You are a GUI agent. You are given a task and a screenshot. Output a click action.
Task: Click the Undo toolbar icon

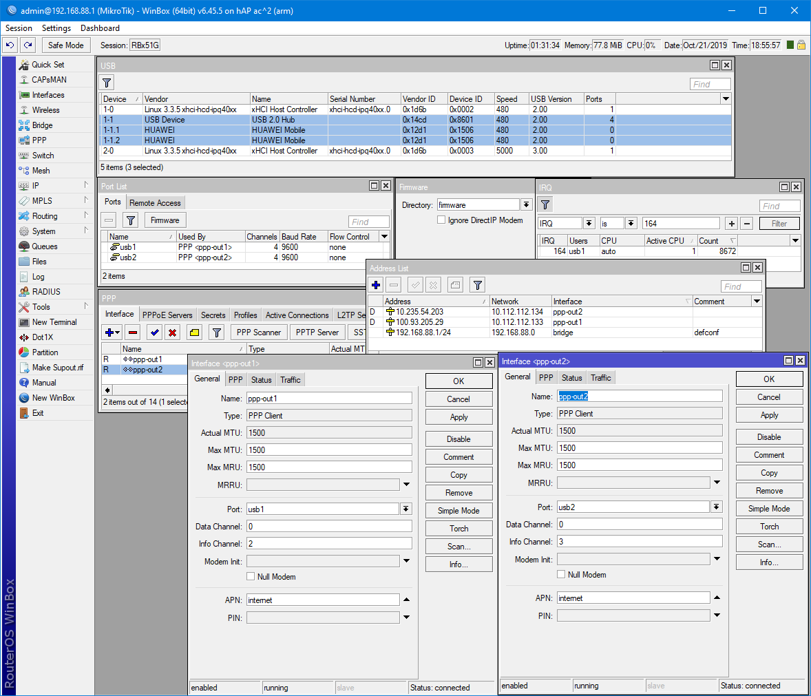click(x=10, y=45)
